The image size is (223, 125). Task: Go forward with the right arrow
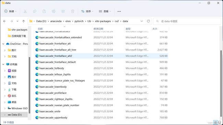[x=11, y=21]
